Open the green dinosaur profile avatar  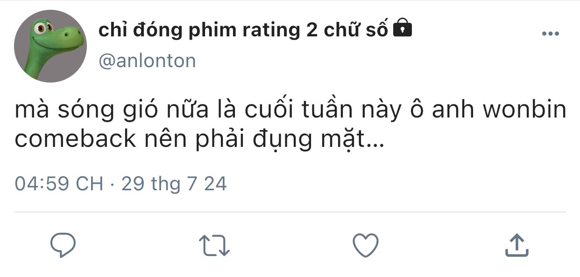tap(50, 46)
